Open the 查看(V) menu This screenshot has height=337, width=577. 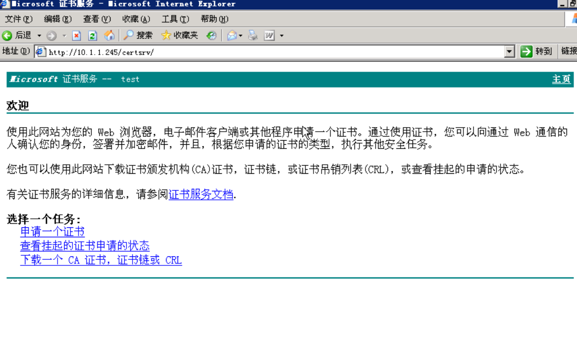pyautogui.click(x=97, y=19)
